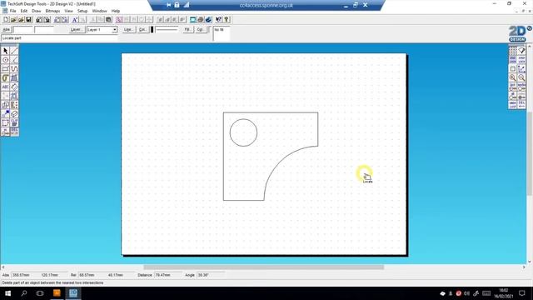Open the Windows Start menu
The width and height of the screenshot is (533, 300).
[7, 293]
